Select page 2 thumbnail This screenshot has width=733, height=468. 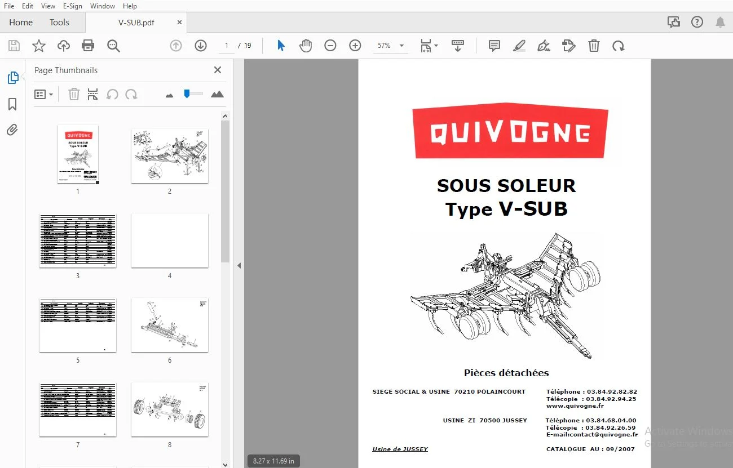[x=170, y=156]
